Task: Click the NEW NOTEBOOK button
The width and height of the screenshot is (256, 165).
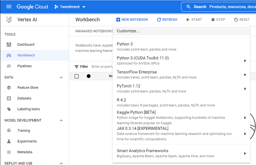Action: pyautogui.click(x=132, y=20)
